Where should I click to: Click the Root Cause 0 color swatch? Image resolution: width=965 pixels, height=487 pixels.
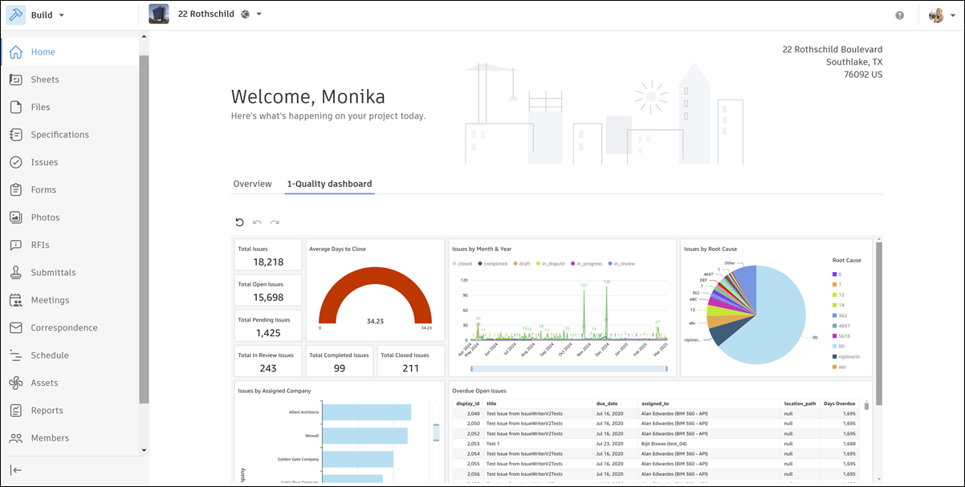(x=834, y=274)
